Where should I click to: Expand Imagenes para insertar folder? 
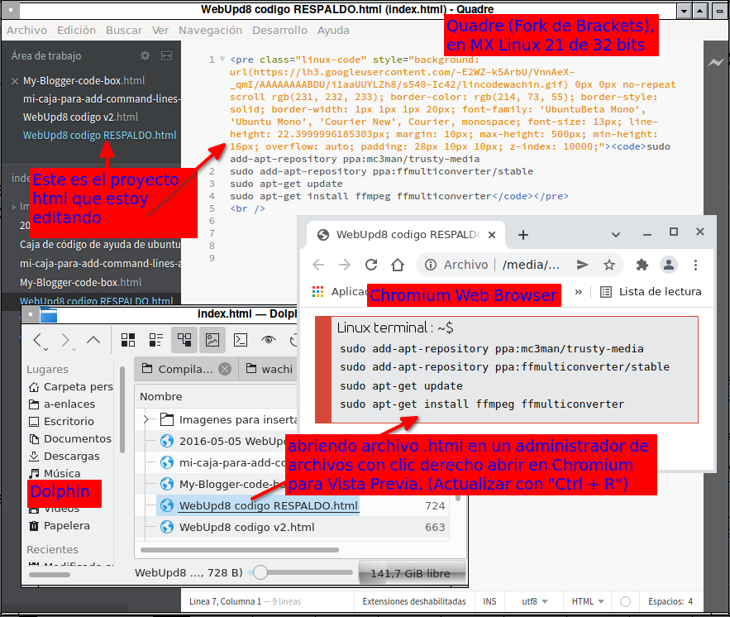click(146, 419)
